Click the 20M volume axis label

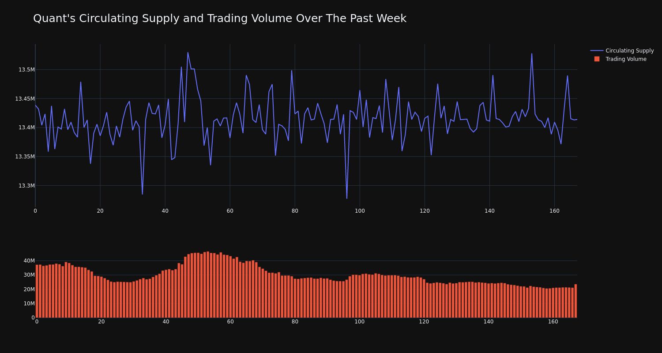(29, 289)
